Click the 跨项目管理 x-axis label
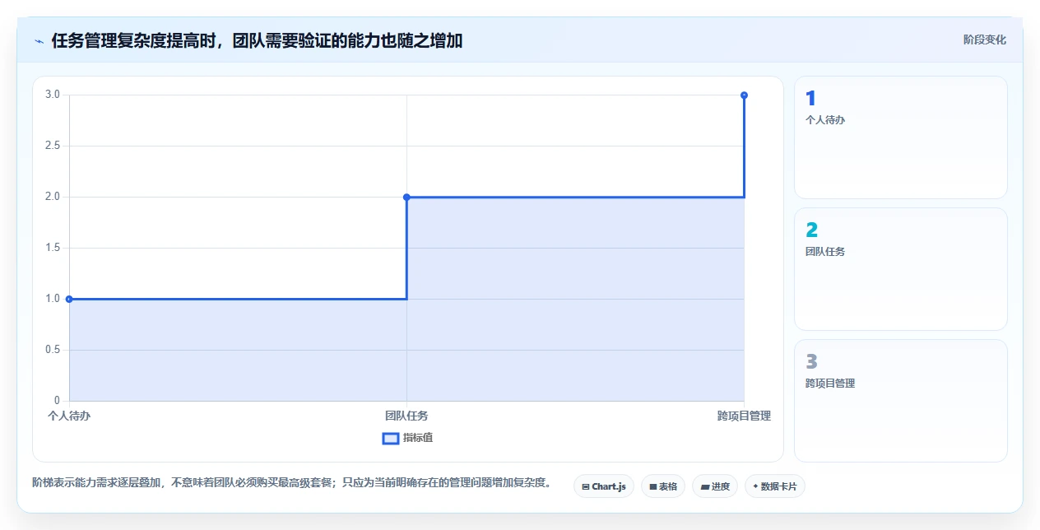Screen dimensions: 1040x530 coord(744,416)
